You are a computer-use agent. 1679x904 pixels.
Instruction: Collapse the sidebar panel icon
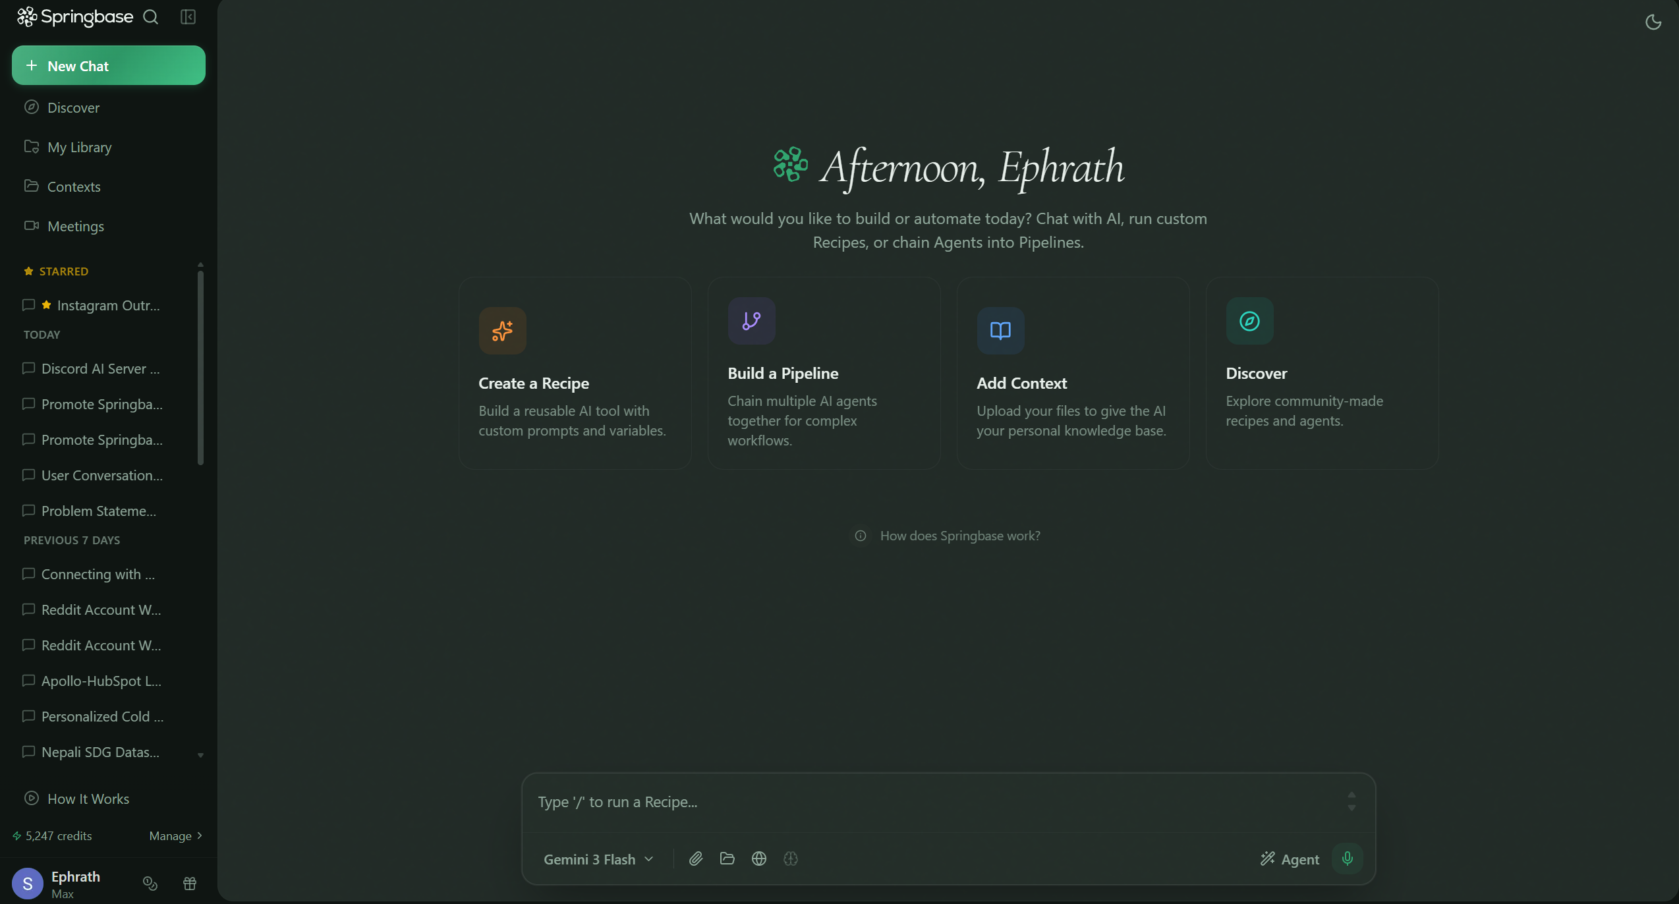pyautogui.click(x=188, y=17)
